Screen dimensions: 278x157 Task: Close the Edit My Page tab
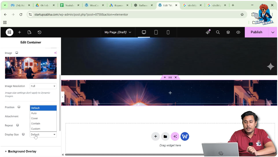coord(176,5)
